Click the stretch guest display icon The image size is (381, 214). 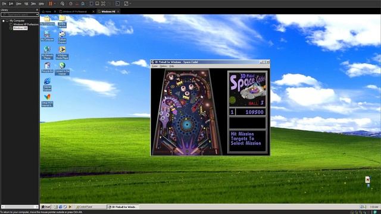[126, 4]
